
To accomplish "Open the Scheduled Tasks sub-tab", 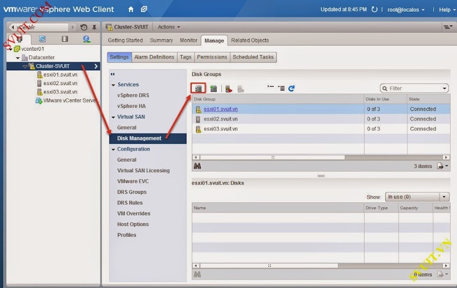I will click(253, 57).
